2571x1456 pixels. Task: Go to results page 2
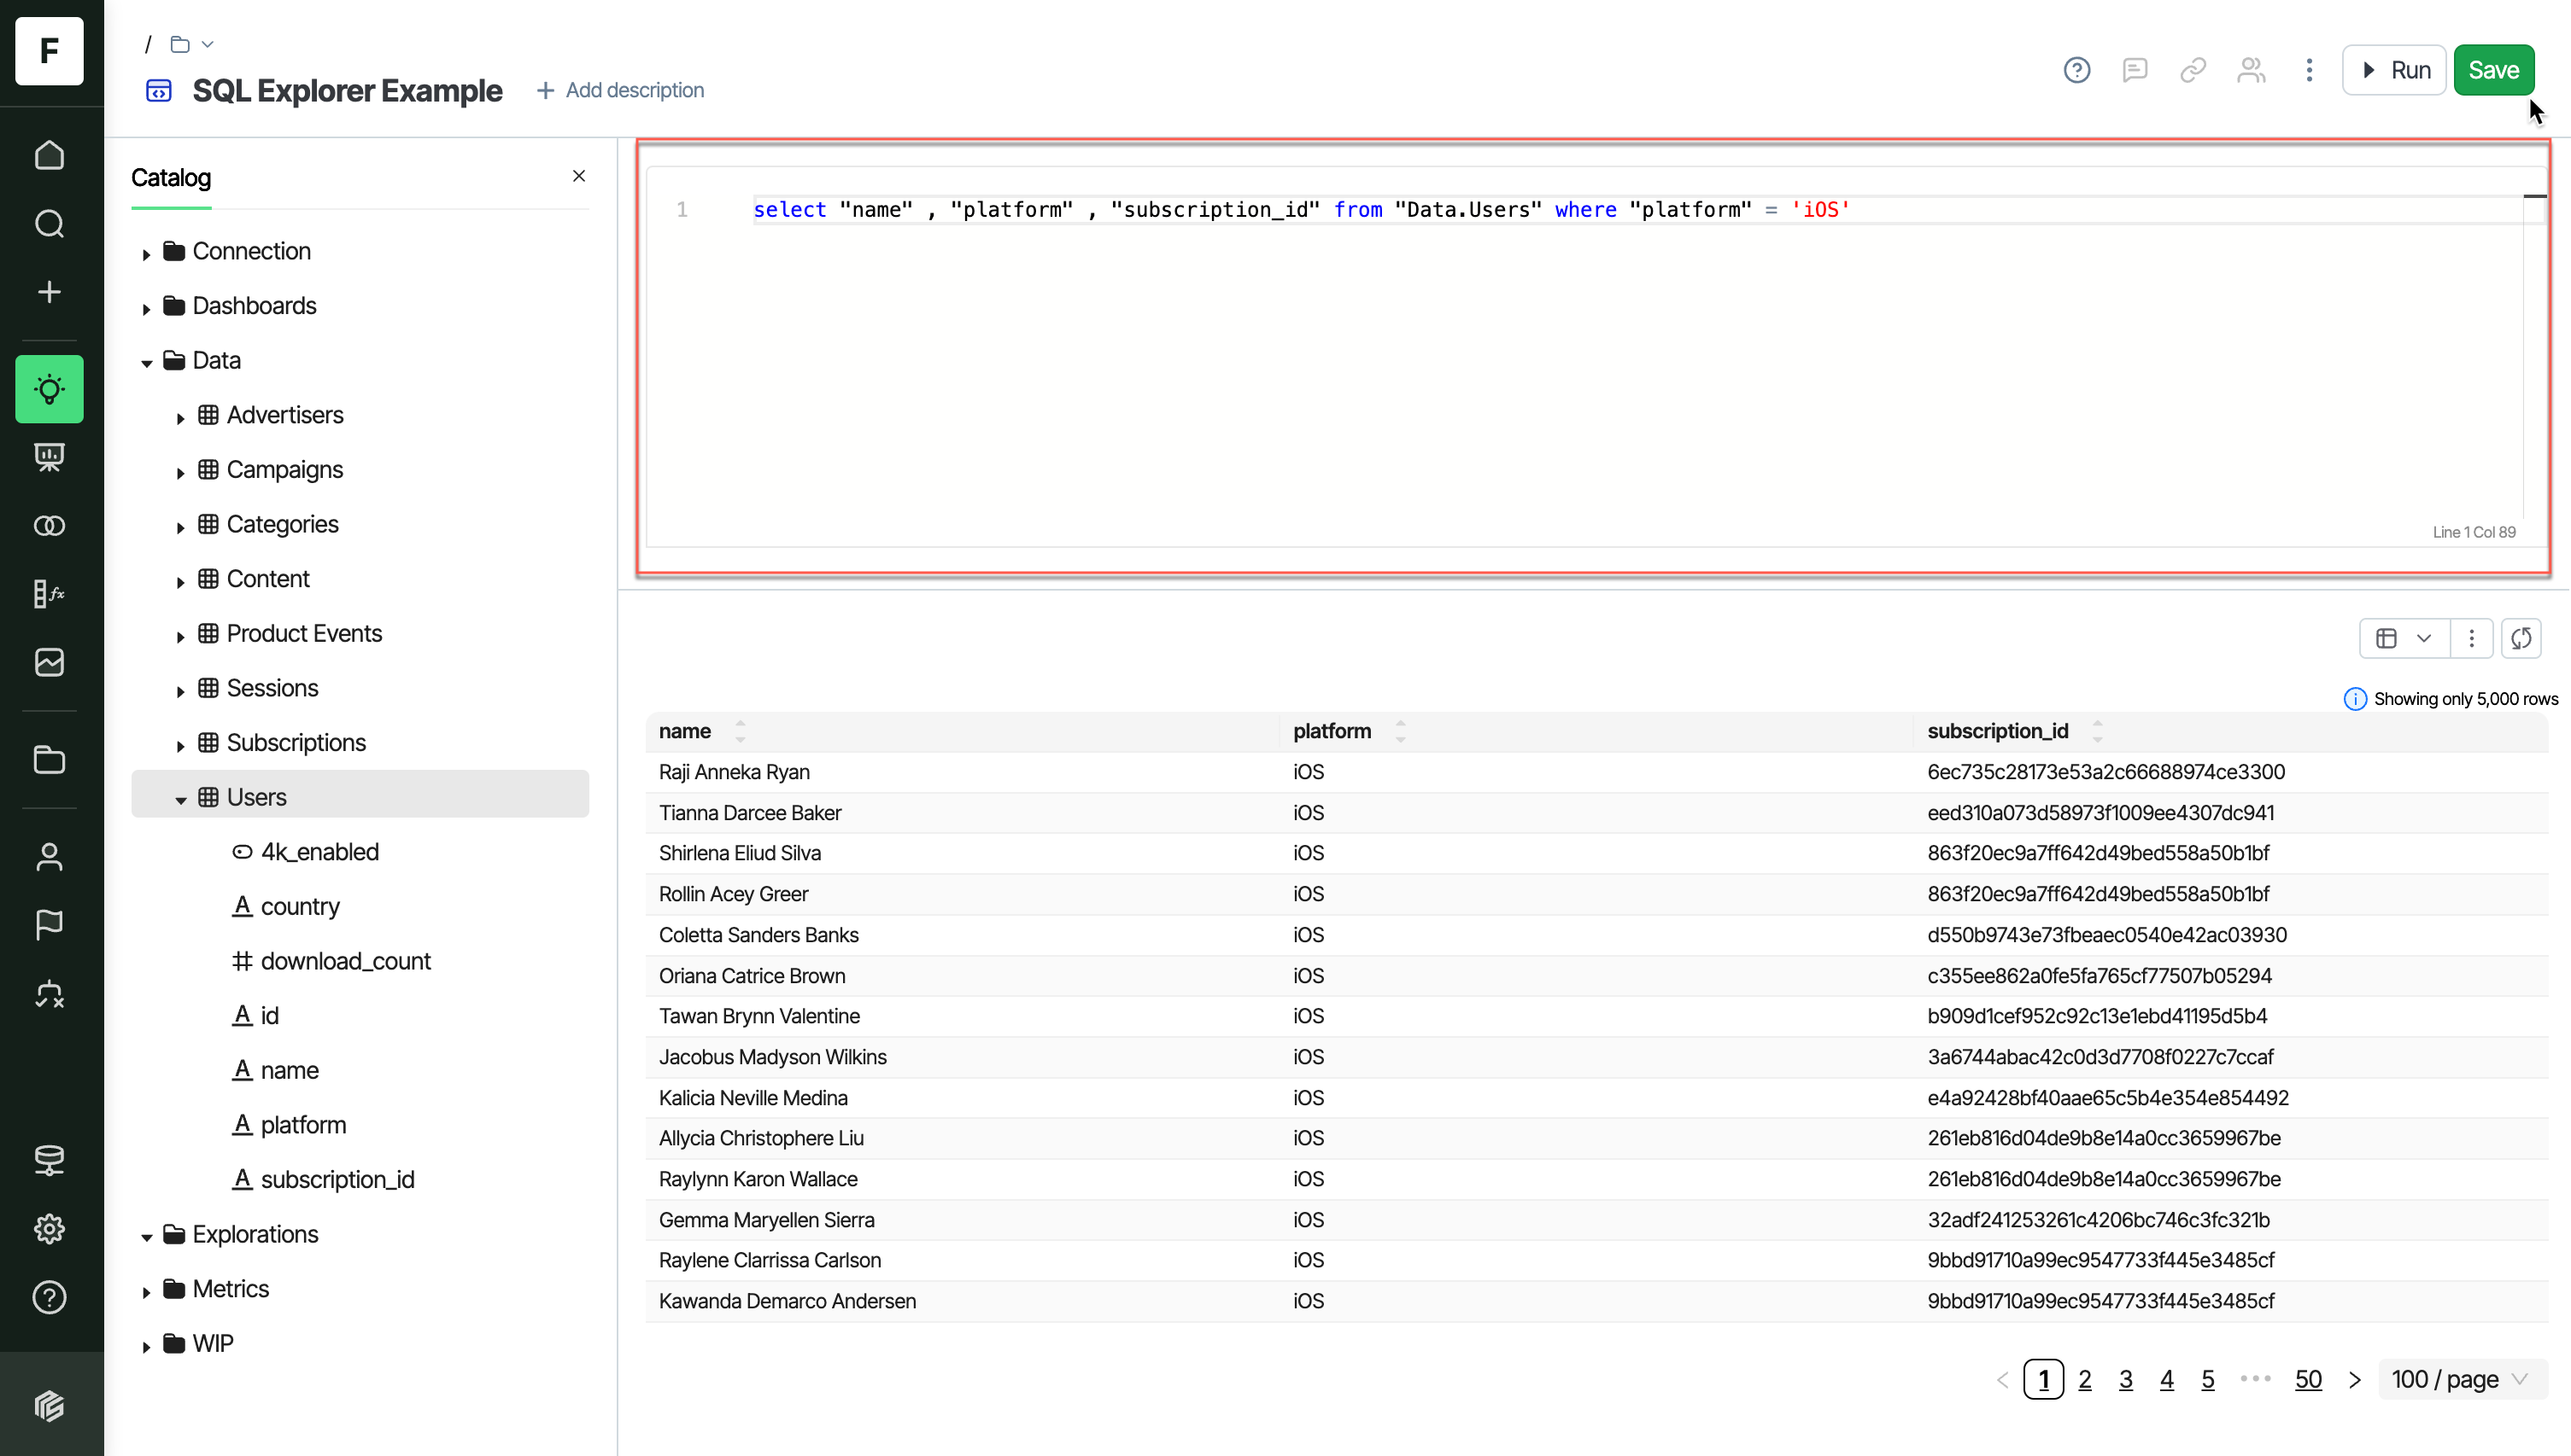tap(2085, 1380)
